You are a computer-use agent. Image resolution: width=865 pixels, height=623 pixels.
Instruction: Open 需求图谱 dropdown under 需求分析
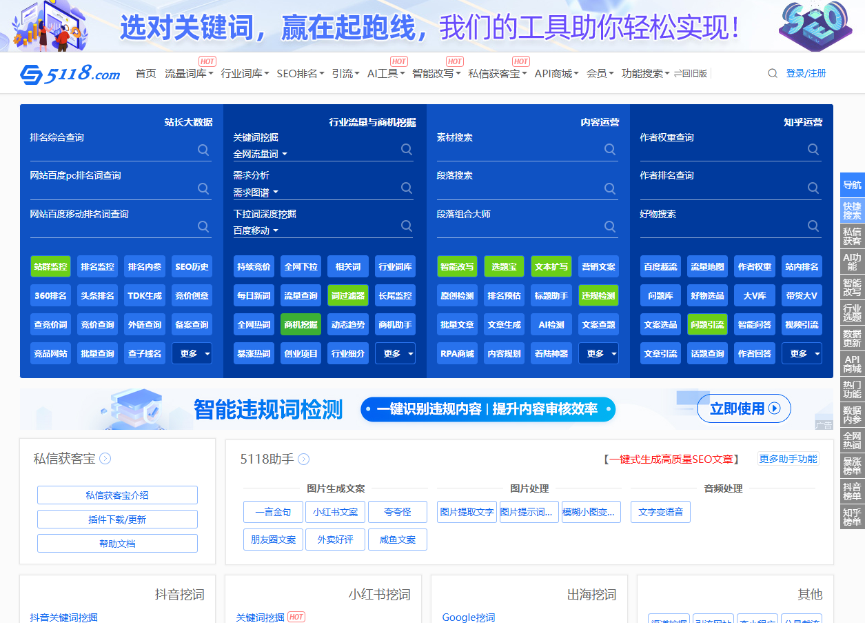click(256, 192)
